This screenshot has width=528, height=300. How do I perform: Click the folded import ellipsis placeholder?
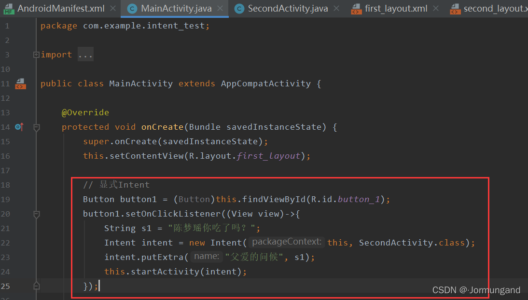tap(85, 55)
